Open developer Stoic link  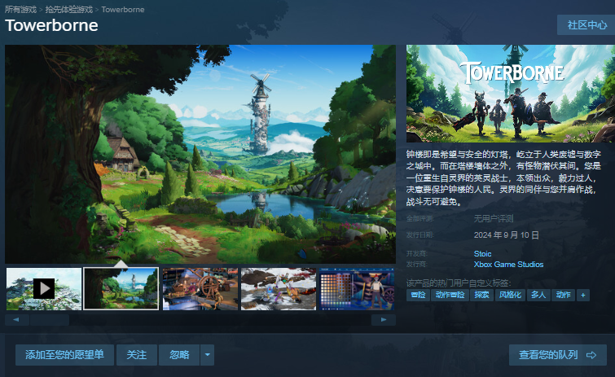click(482, 253)
